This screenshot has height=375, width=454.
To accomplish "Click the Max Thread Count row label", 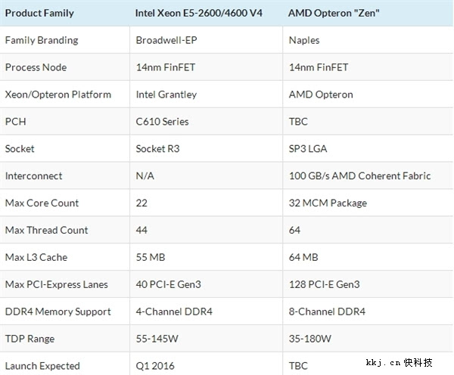I will pyautogui.click(x=46, y=231).
